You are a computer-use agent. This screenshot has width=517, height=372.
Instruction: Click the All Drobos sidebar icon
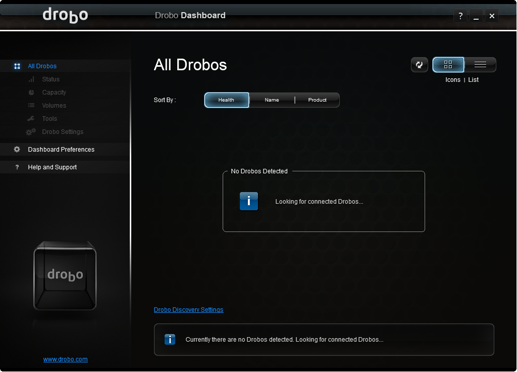click(x=17, y=66)
